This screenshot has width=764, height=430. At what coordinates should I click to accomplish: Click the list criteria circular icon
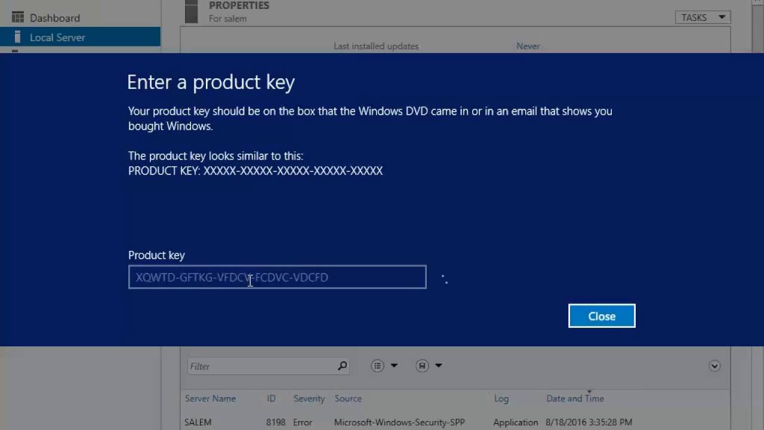377,365
